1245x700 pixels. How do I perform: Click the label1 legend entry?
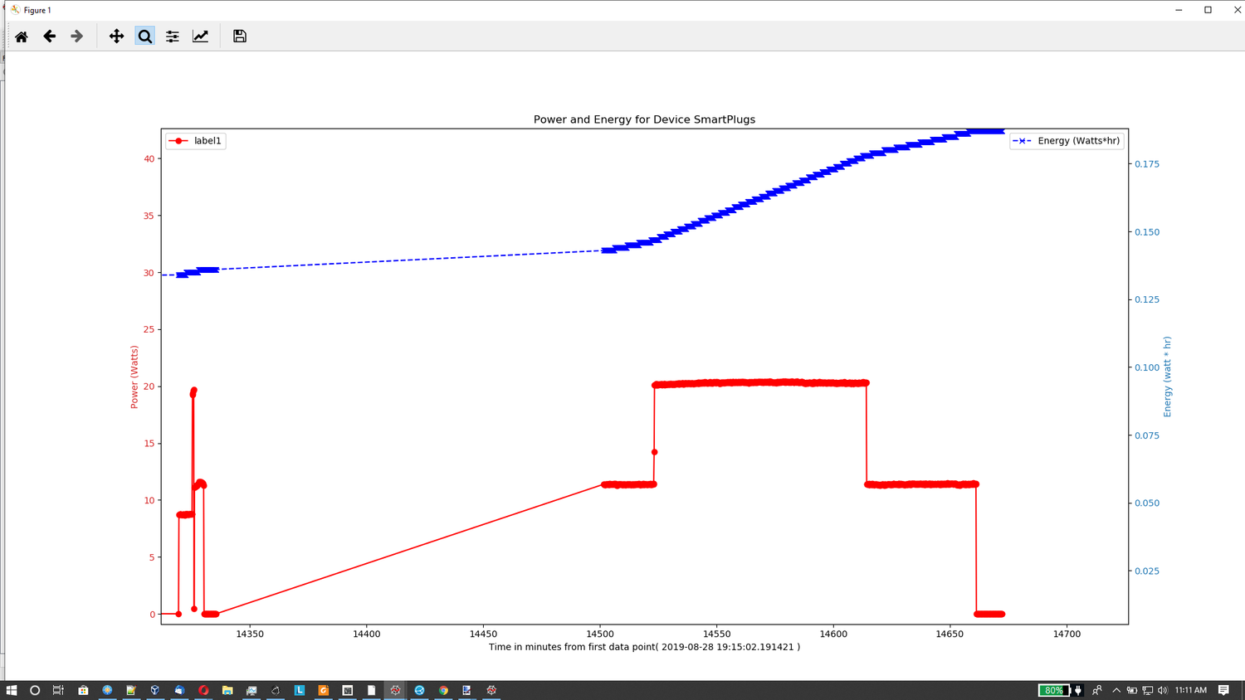point(207,141)
